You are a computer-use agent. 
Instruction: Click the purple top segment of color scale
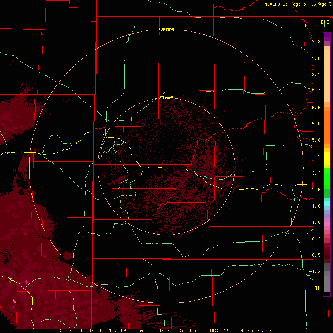[327, 37]
